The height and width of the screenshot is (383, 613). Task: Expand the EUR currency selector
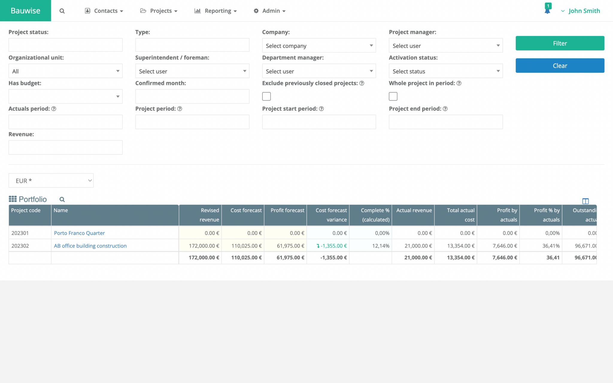[x=51, y=180]
